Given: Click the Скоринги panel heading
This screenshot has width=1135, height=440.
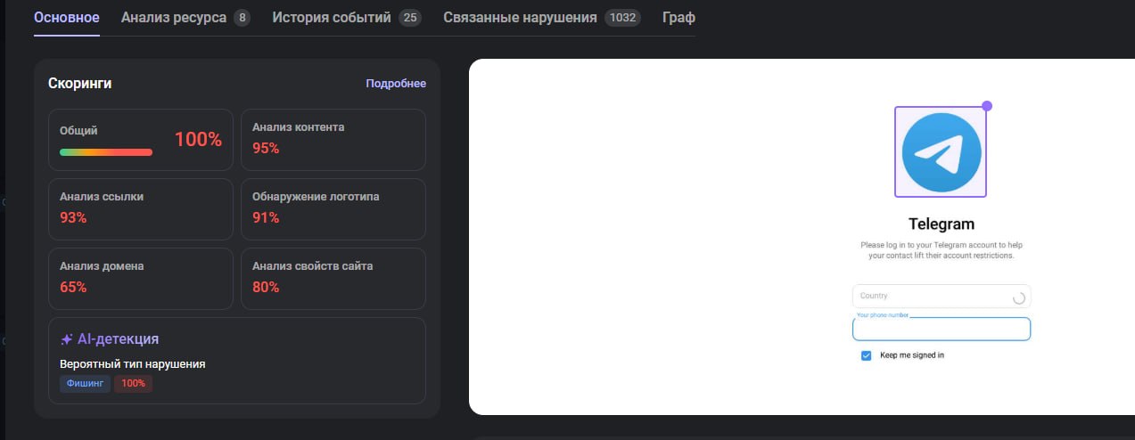Looking at the screenshot, I should pos(80,83).
